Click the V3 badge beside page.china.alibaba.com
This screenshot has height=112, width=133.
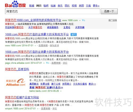coord(48,63)
